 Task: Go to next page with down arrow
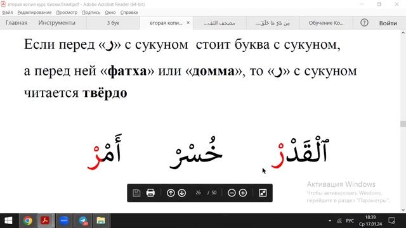click(x=182, y=193)
